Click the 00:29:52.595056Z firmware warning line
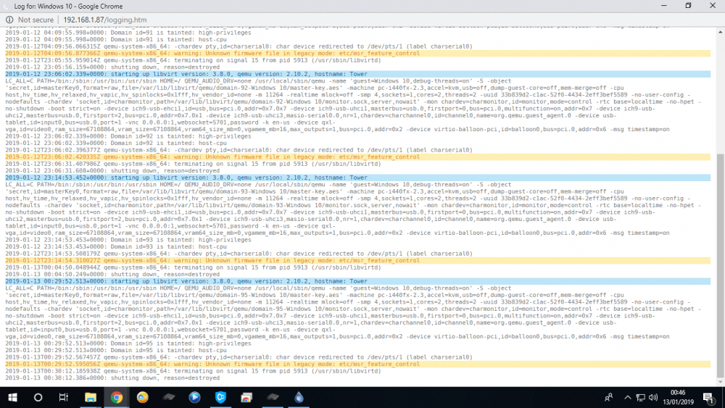 coord(357,364)
